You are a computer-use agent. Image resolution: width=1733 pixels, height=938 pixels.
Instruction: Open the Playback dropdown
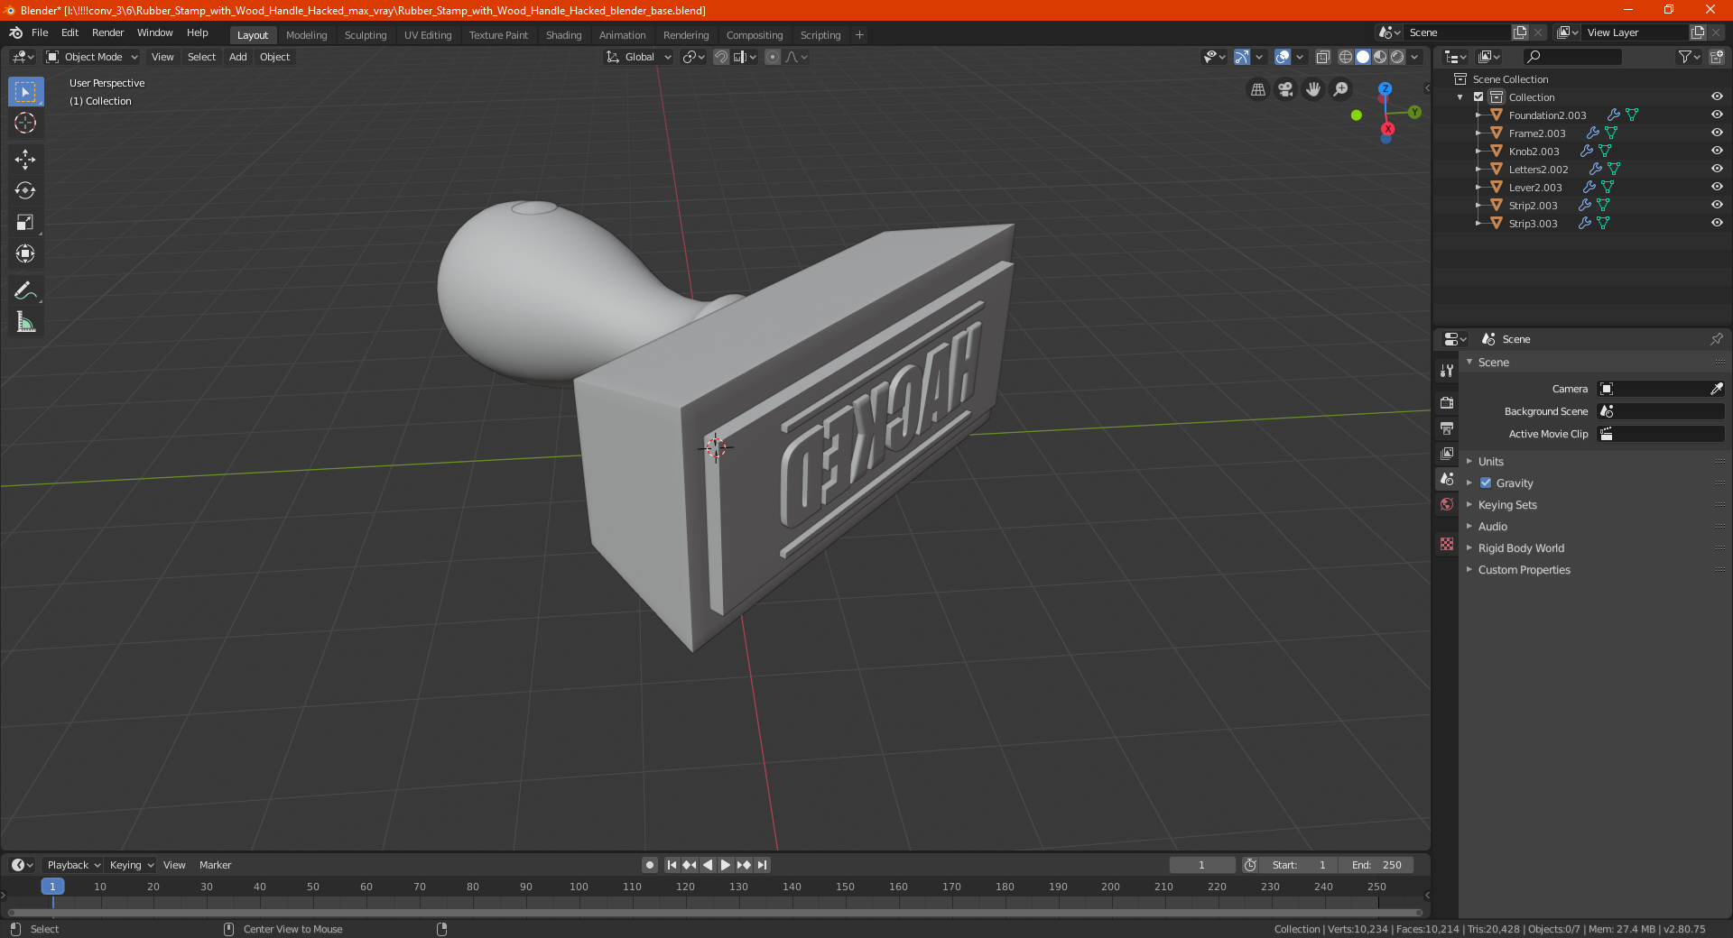[73, 865]
